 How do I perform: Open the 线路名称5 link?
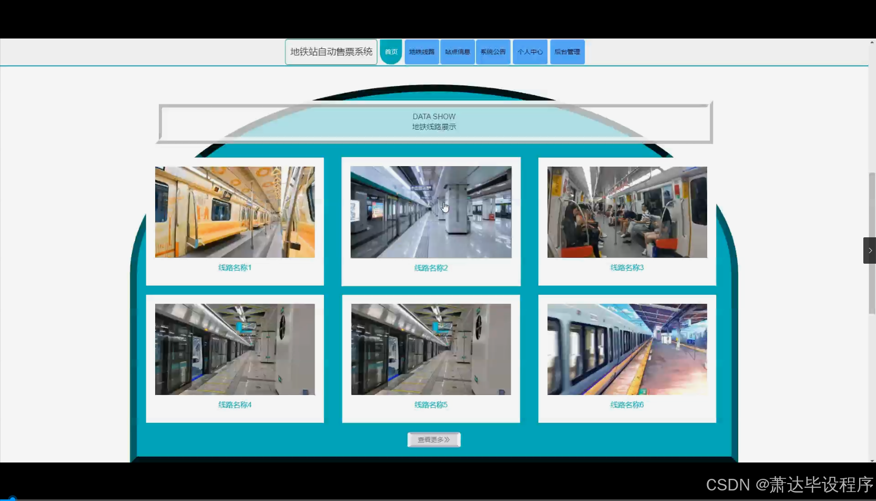[431, 404]
